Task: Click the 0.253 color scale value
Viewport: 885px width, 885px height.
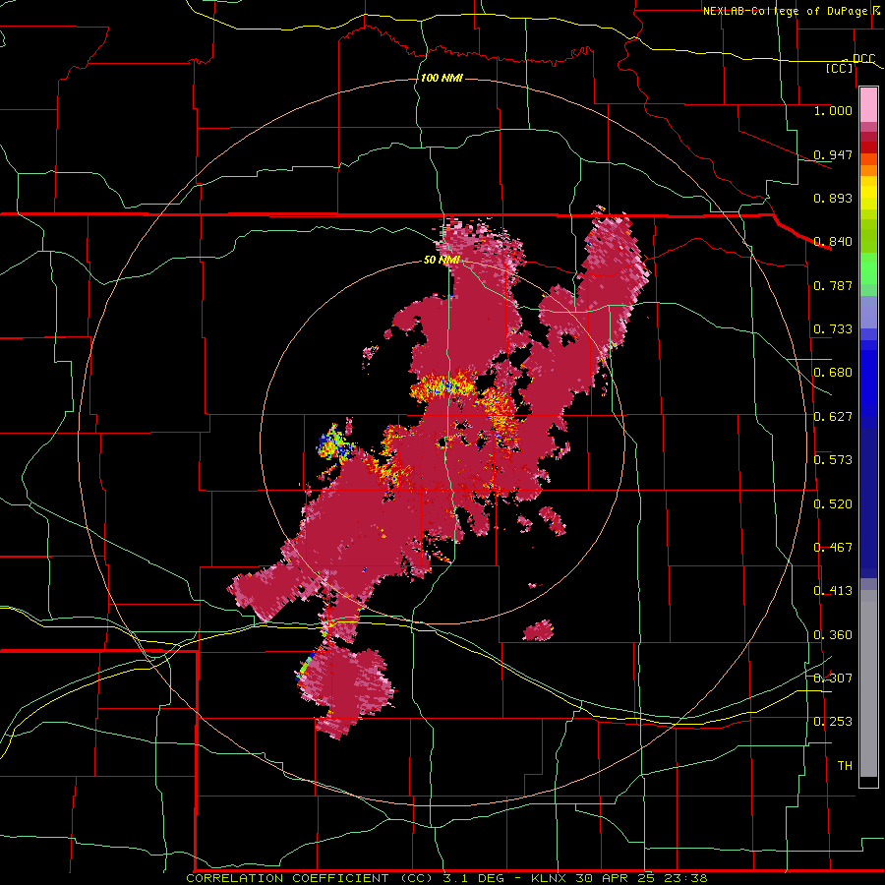Action: [x=833, y=722]
